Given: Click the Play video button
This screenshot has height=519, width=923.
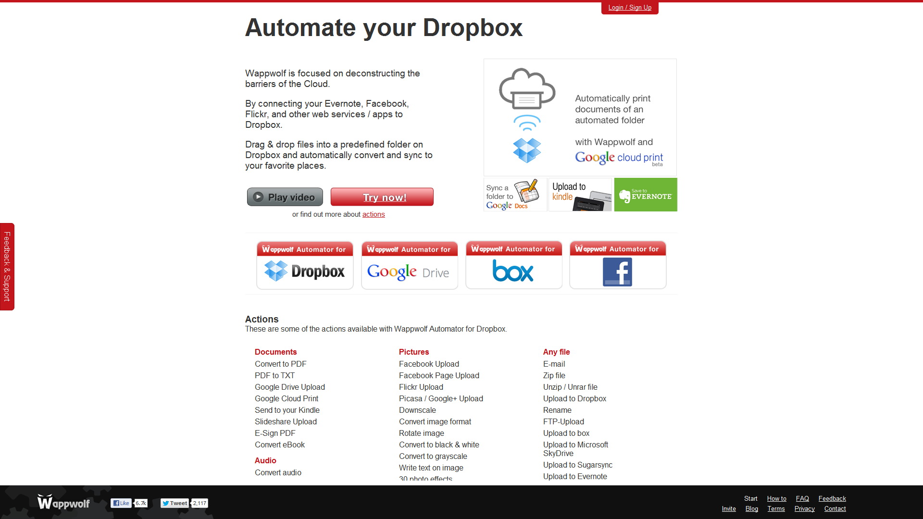Looking at the screenshot, I should click(x=285, y=197).
